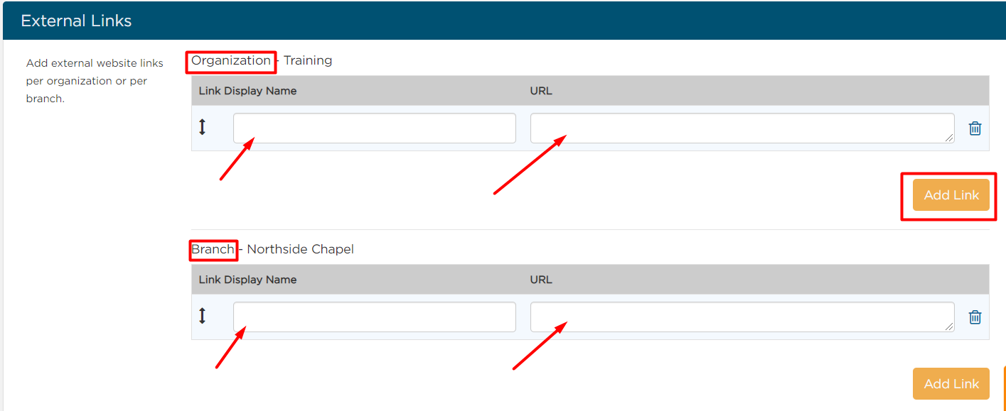Focus the Branch URL text area
Viewport: 1006px width, 411px height.
(742, 317)
